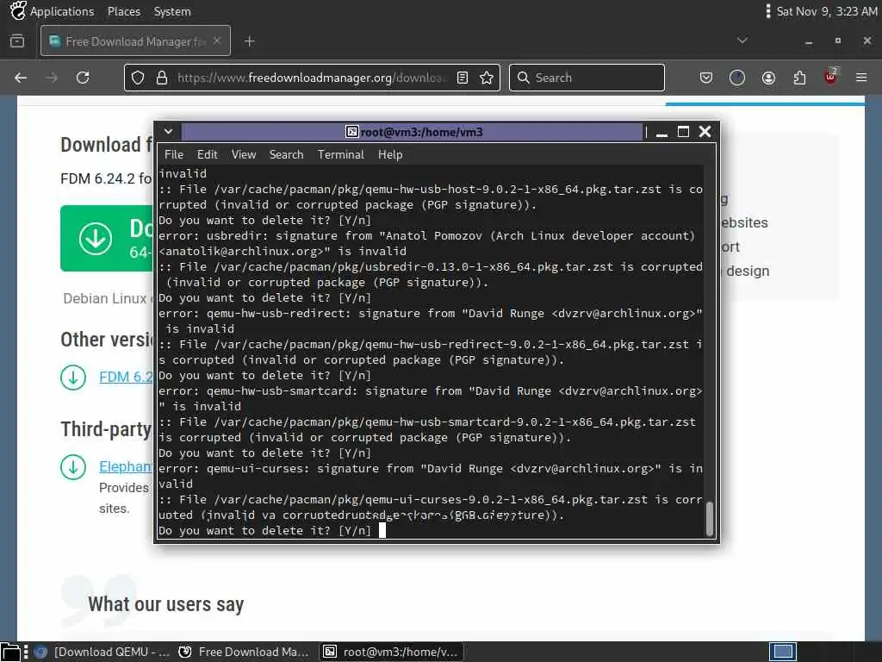The width and height of the screenshot is (882, 662).
Task: Toggle reader view icon in address bar
Action: [x=463, y=78]
